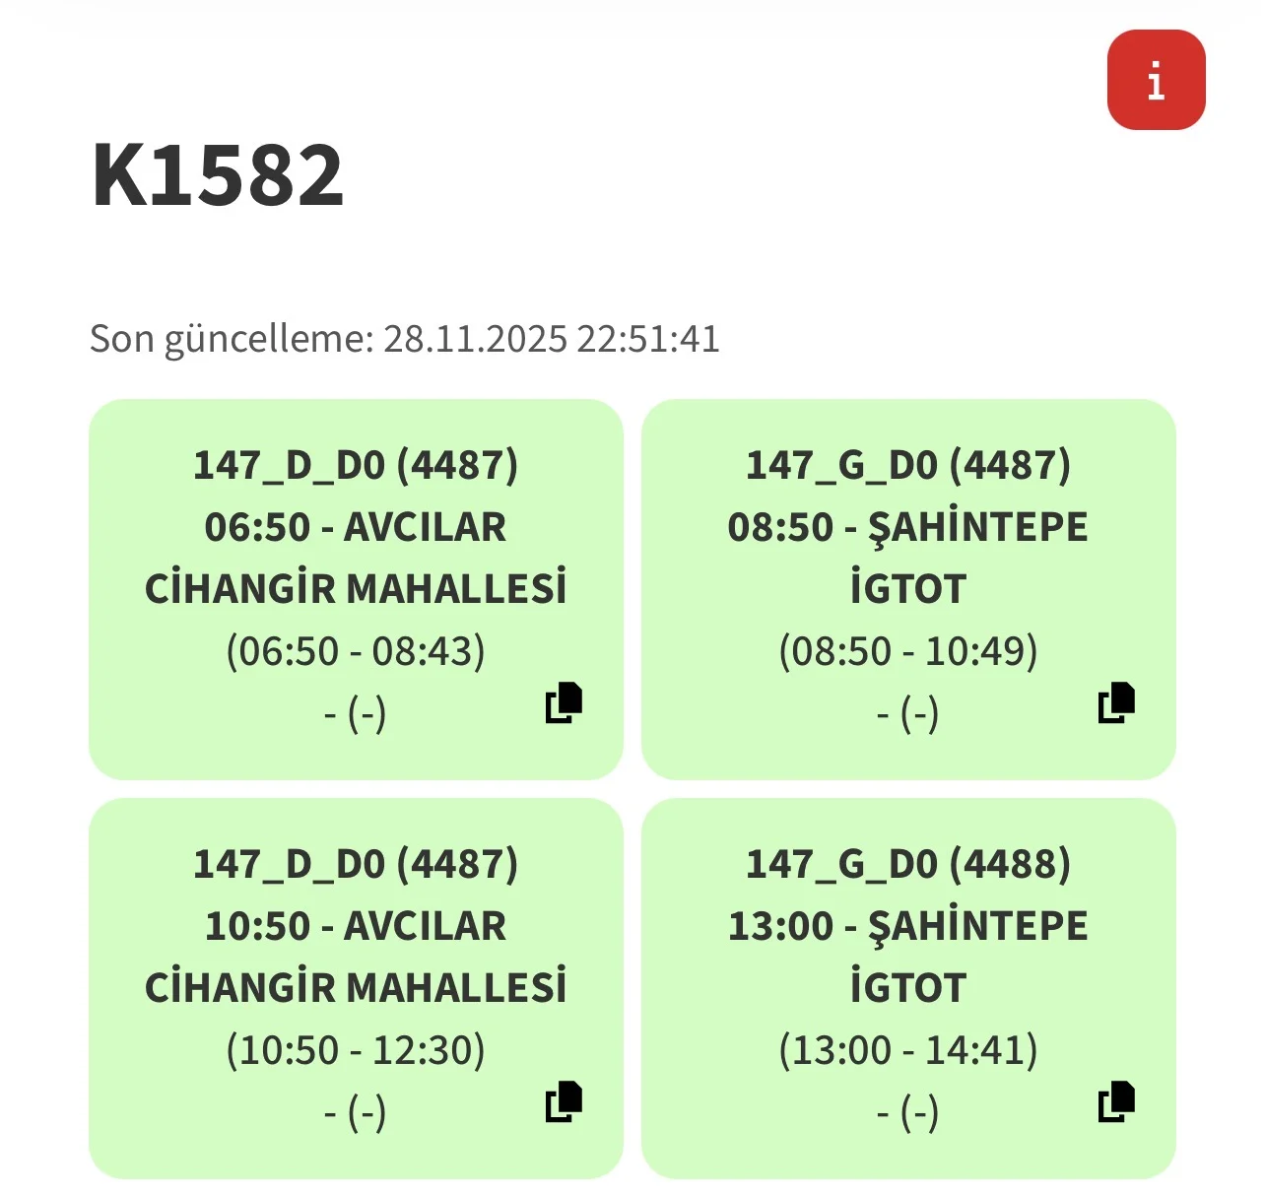Copy the 10:50 Avcılar trip details
Viewport: 1265px width, 1193px height.
(x=565, y=1101)
